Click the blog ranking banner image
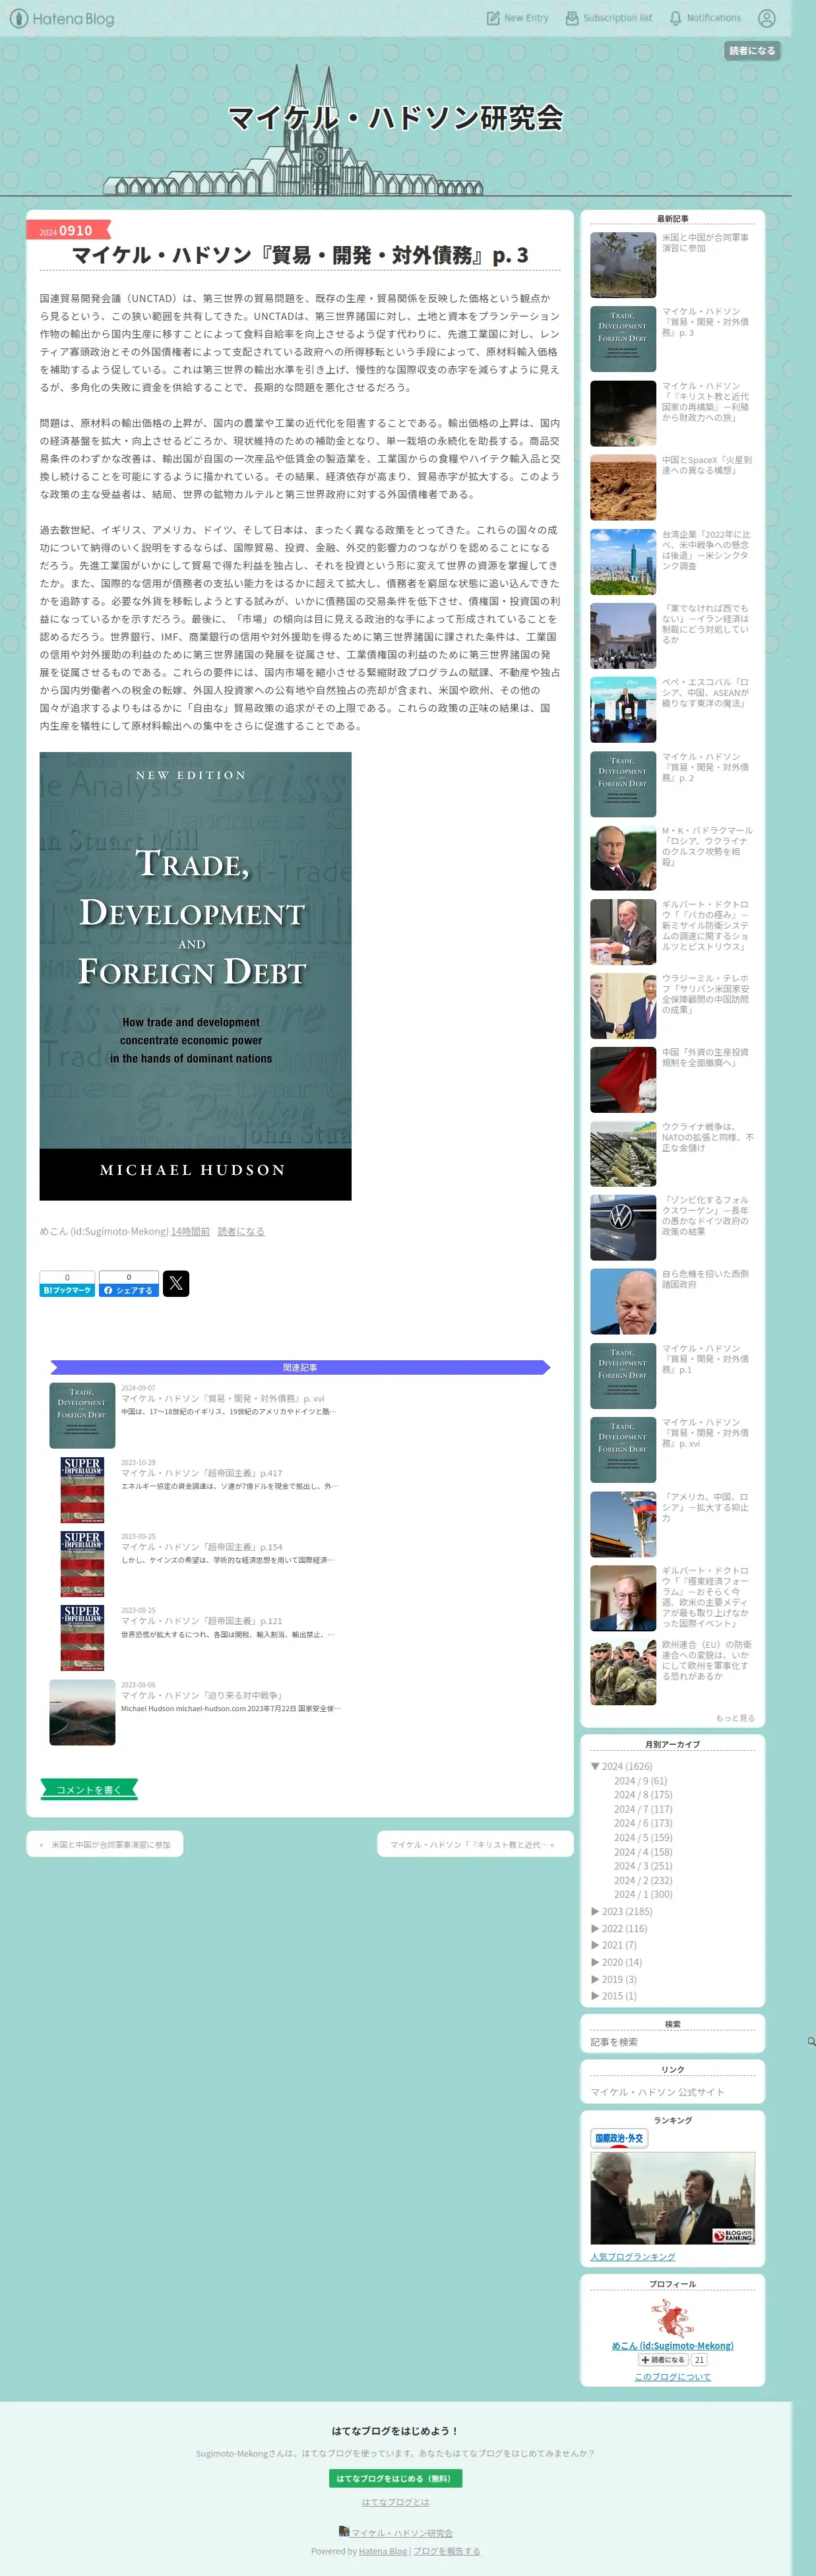 point(672,2199)
